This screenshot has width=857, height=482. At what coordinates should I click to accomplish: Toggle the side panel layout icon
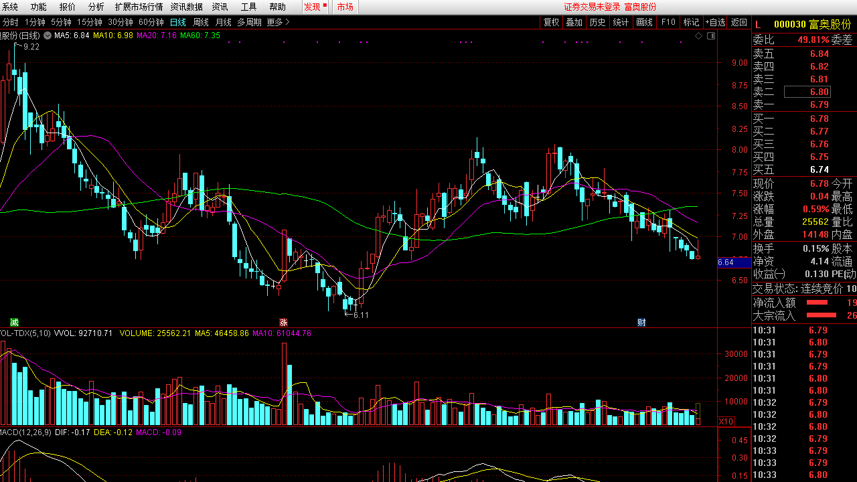pos(710,35)
